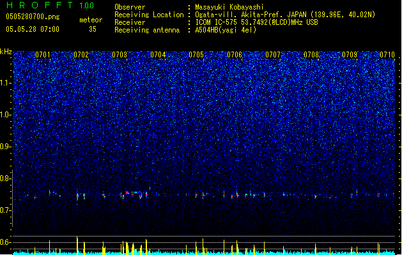Click the meteor count label

pyautogui.click(x=91, y=20)
